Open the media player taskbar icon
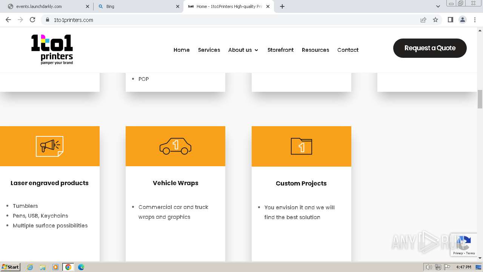This screenshot has height=272, width=483. [55, 267]
